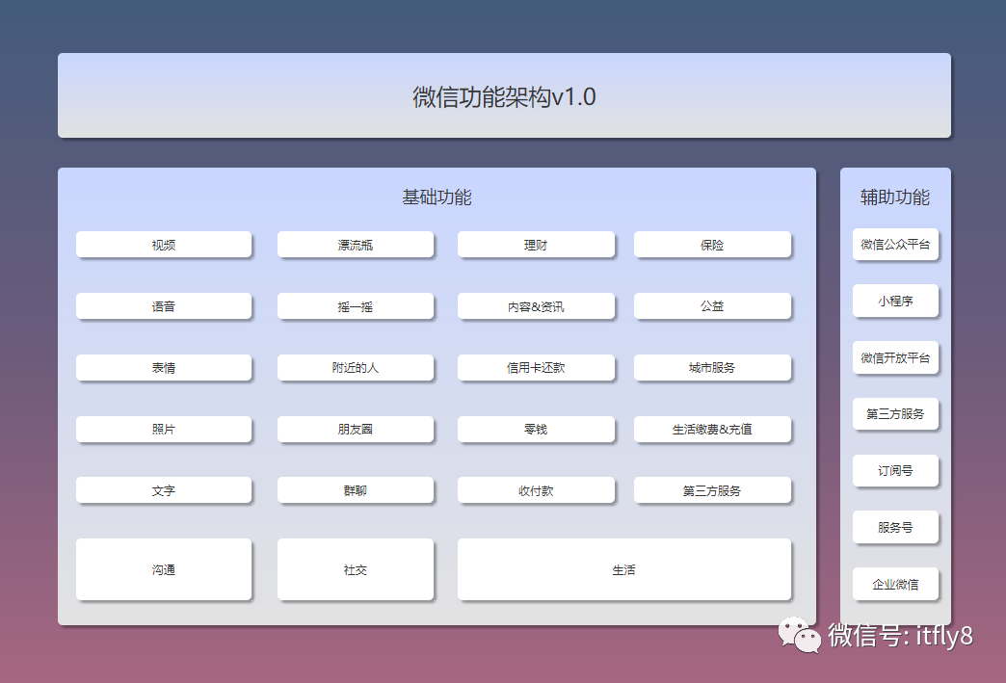
Task: Select the 理财 box
Action: [x=536, y=245]
